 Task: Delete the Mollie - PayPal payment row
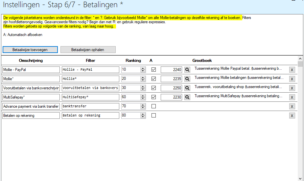coord(292,70)
